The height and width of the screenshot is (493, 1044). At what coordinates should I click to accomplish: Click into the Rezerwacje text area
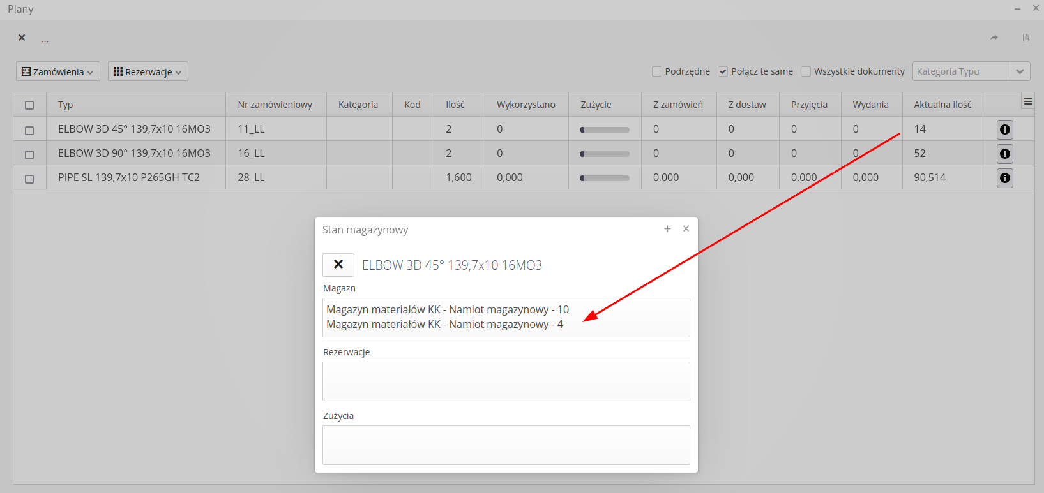tap(506, 381)
